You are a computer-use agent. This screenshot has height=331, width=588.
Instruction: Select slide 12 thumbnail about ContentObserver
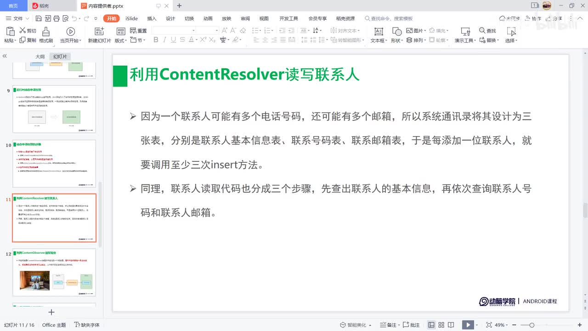point(54,272)
